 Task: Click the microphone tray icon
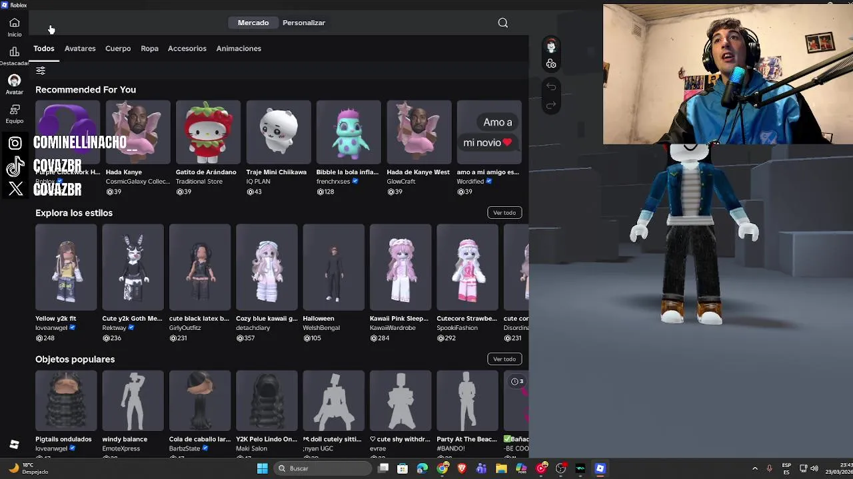(769, 468)
